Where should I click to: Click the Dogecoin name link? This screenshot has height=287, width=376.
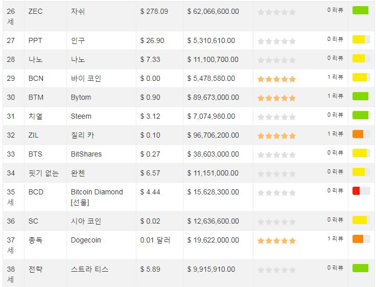point(86,240)
